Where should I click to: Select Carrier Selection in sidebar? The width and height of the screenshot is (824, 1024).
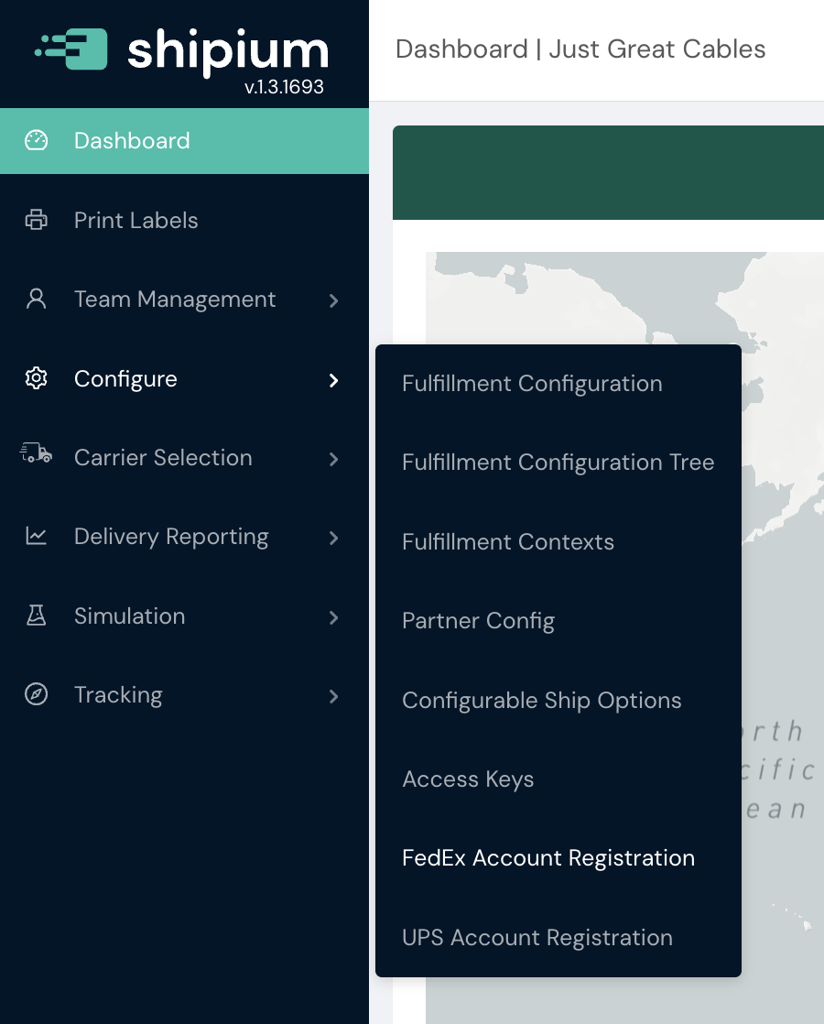[184, 458]
